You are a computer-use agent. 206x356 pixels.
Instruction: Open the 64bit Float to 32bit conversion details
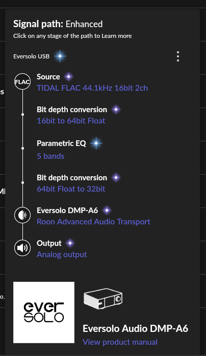(71, 189)
